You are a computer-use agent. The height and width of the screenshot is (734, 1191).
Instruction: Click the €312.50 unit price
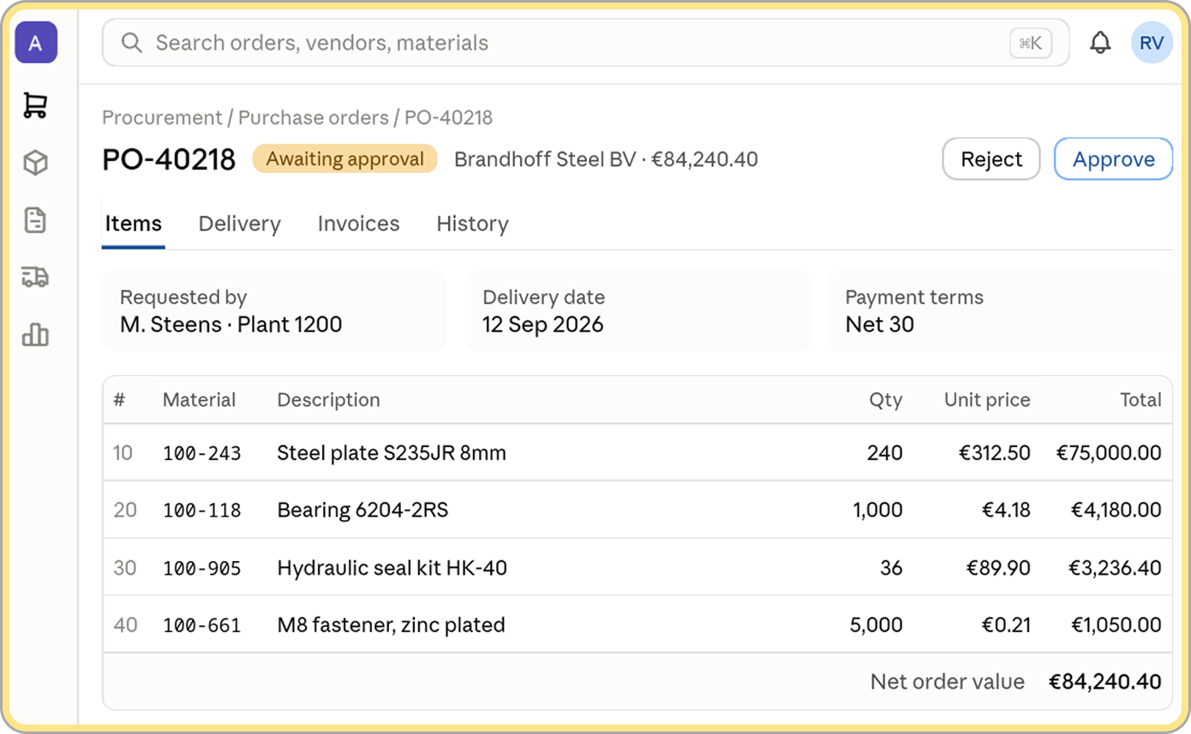[994, 453]
